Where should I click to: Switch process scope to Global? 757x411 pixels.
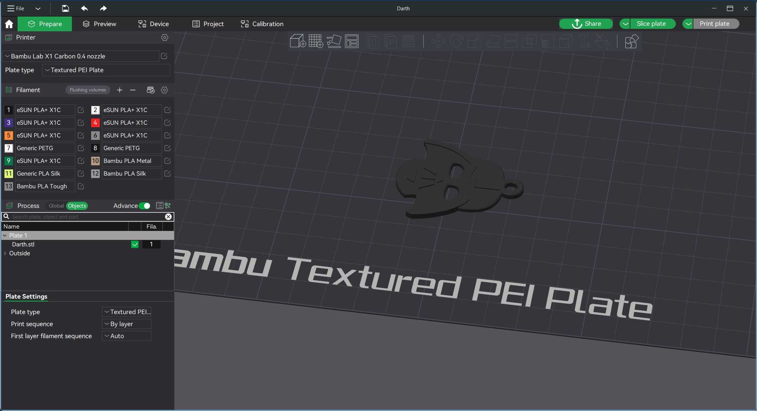coord(56,206)
